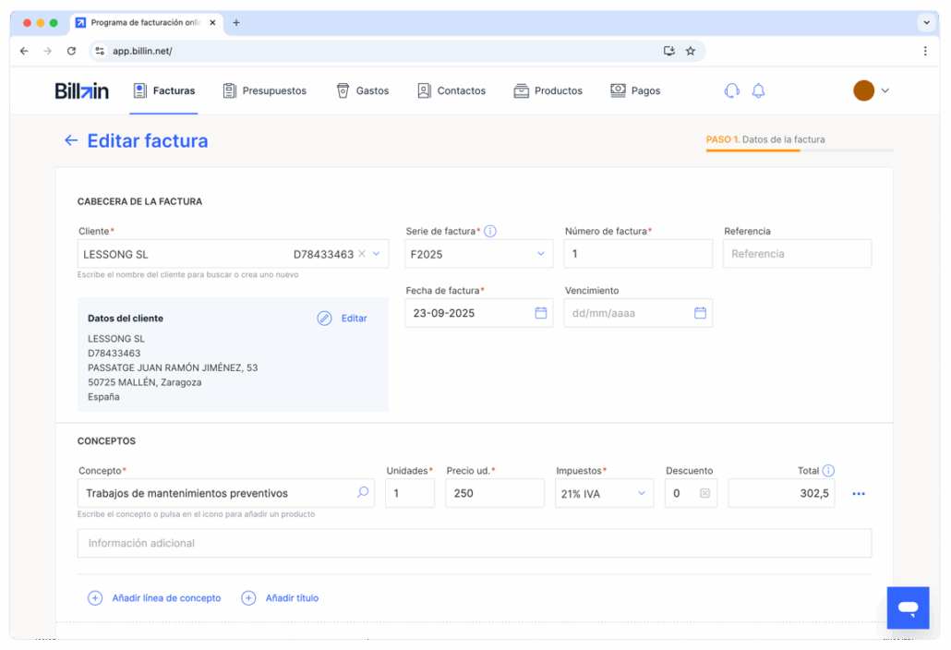The image size is (951, 650).
Task: Click the info icon next to Total
Action: [828, 471]
